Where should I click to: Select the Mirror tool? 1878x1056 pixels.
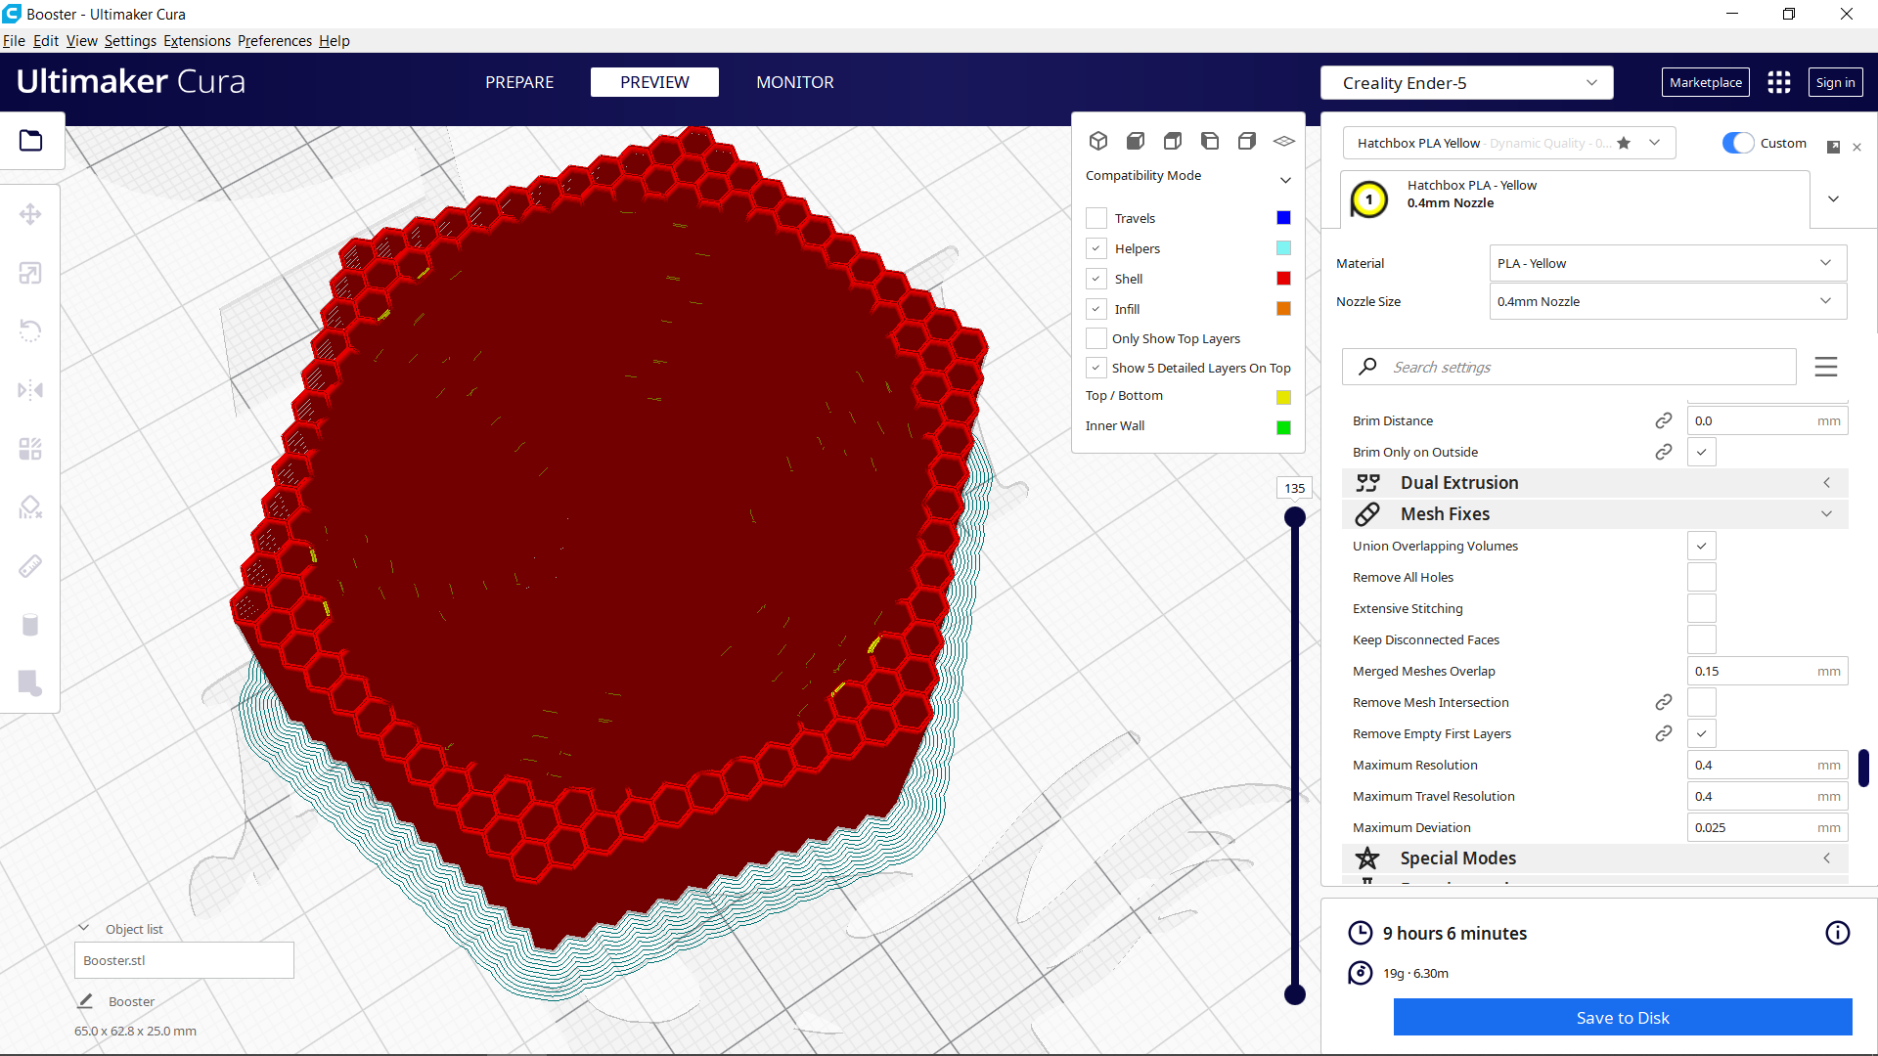pos(30,389)
